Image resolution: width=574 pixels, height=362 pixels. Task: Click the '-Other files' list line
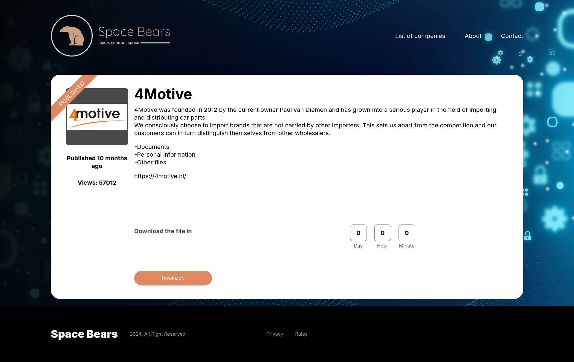pos(150,162)
